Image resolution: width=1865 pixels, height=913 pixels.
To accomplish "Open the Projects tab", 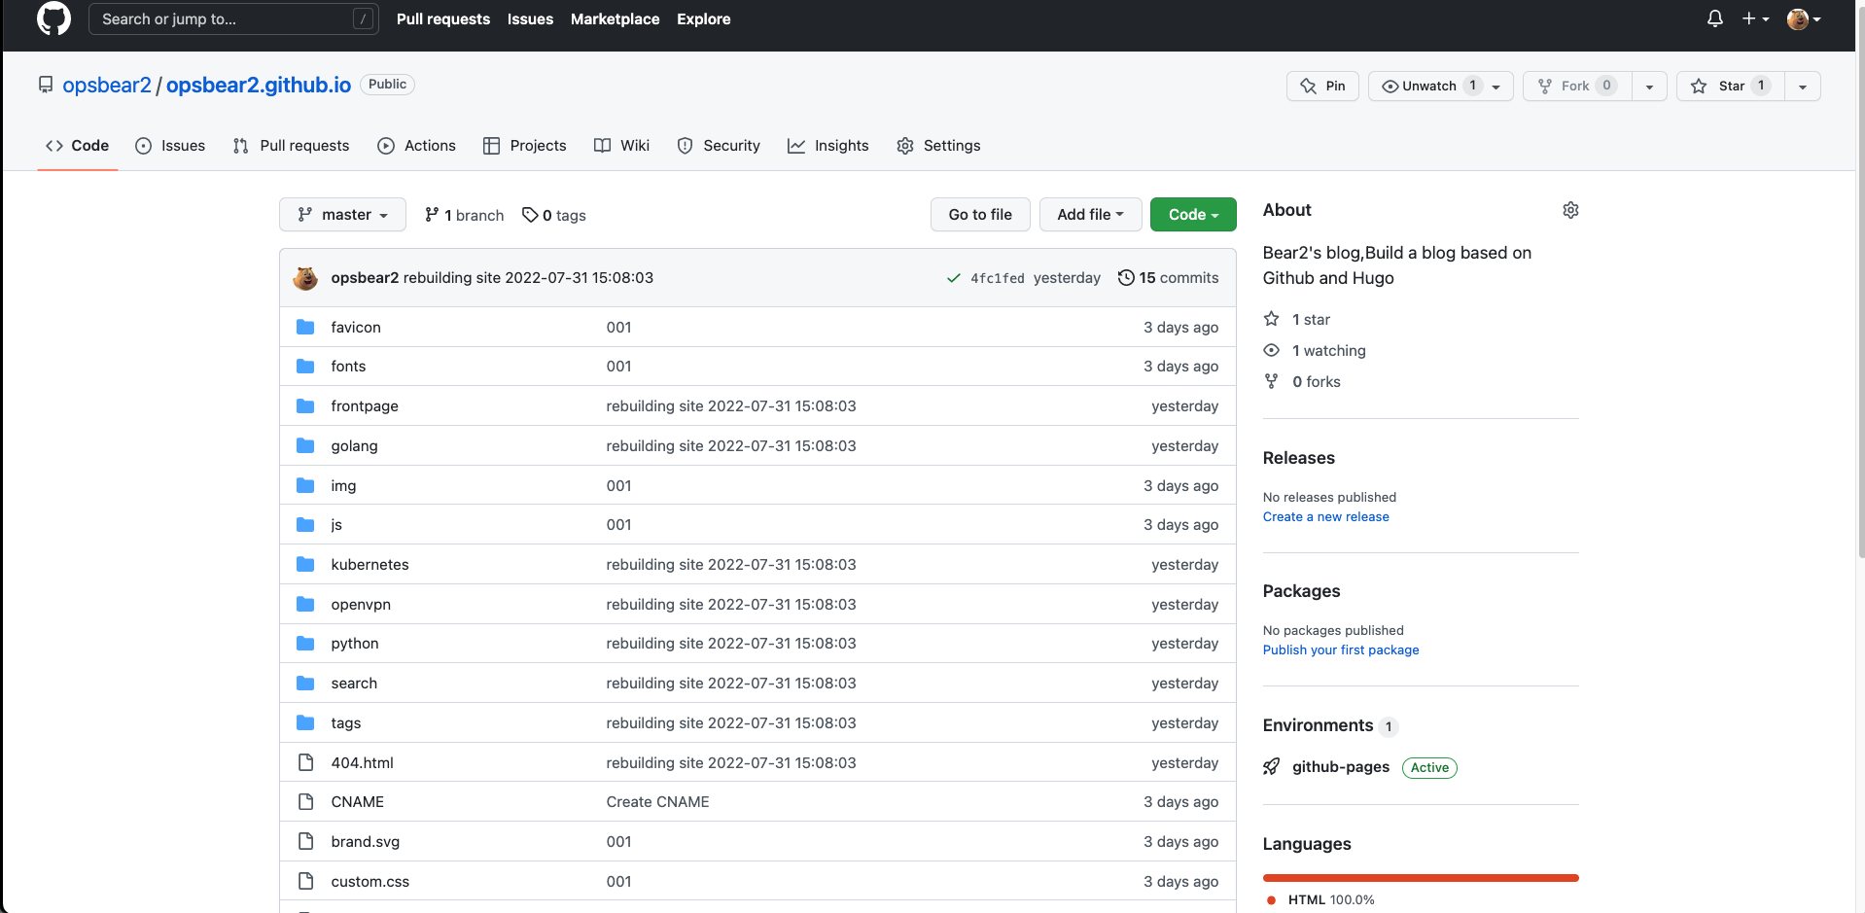I will pyautogui.click(x=524, y=146).
